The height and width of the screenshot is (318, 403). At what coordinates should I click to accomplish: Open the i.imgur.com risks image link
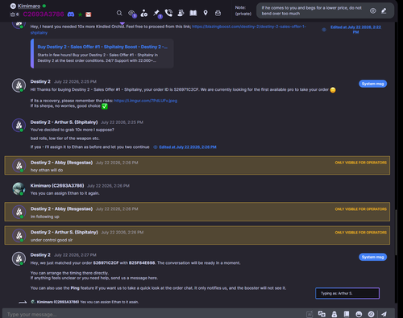coord(146,101)
